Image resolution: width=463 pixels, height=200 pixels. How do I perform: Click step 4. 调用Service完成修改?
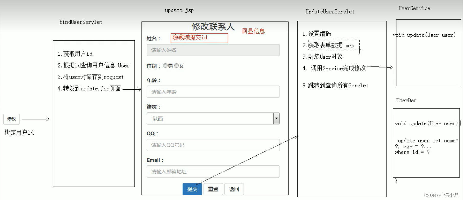(334, 68)
